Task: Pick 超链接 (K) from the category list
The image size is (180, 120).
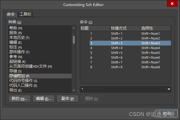Action: (17, 62)
